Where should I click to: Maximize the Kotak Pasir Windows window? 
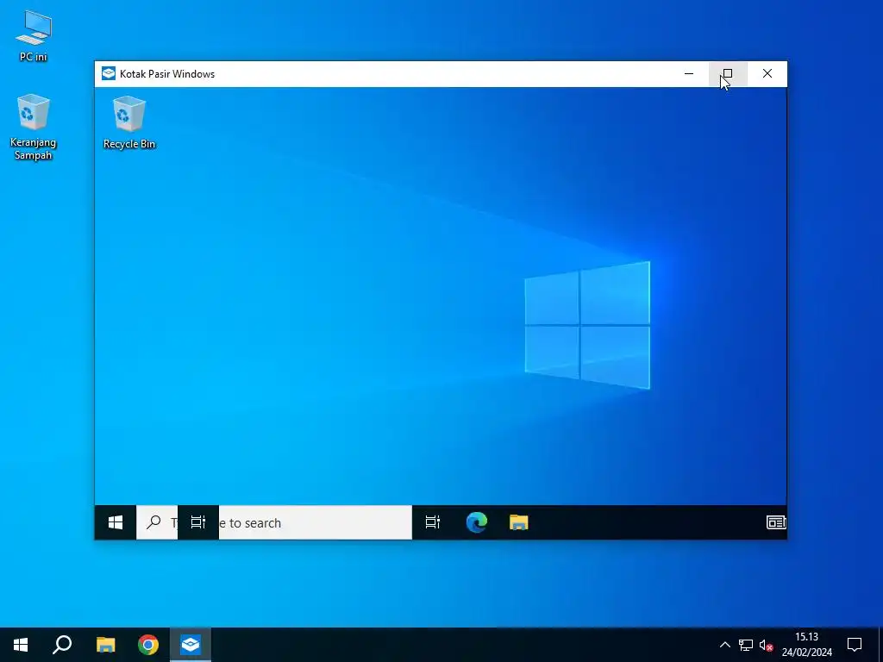coord(728,74)
